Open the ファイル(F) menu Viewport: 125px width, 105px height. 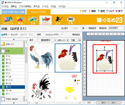pyautogui.click(x=5, y=6)
